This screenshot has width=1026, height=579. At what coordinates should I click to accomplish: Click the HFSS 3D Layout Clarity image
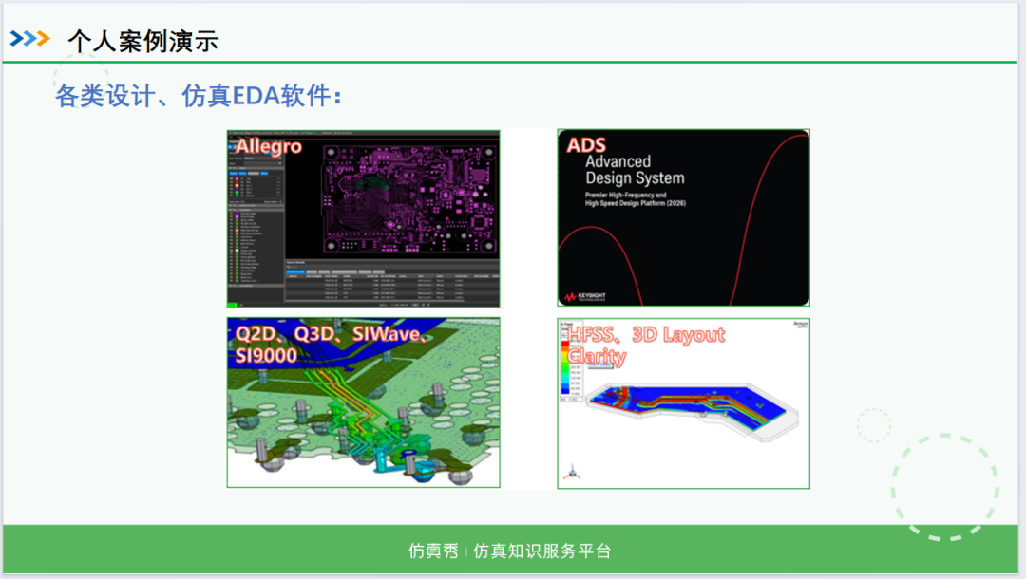point(683,403)
